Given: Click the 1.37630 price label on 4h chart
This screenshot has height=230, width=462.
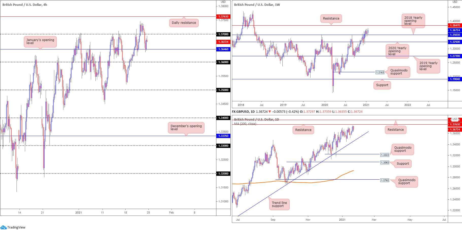Looking at the screenshot, I should coord(223,16).
